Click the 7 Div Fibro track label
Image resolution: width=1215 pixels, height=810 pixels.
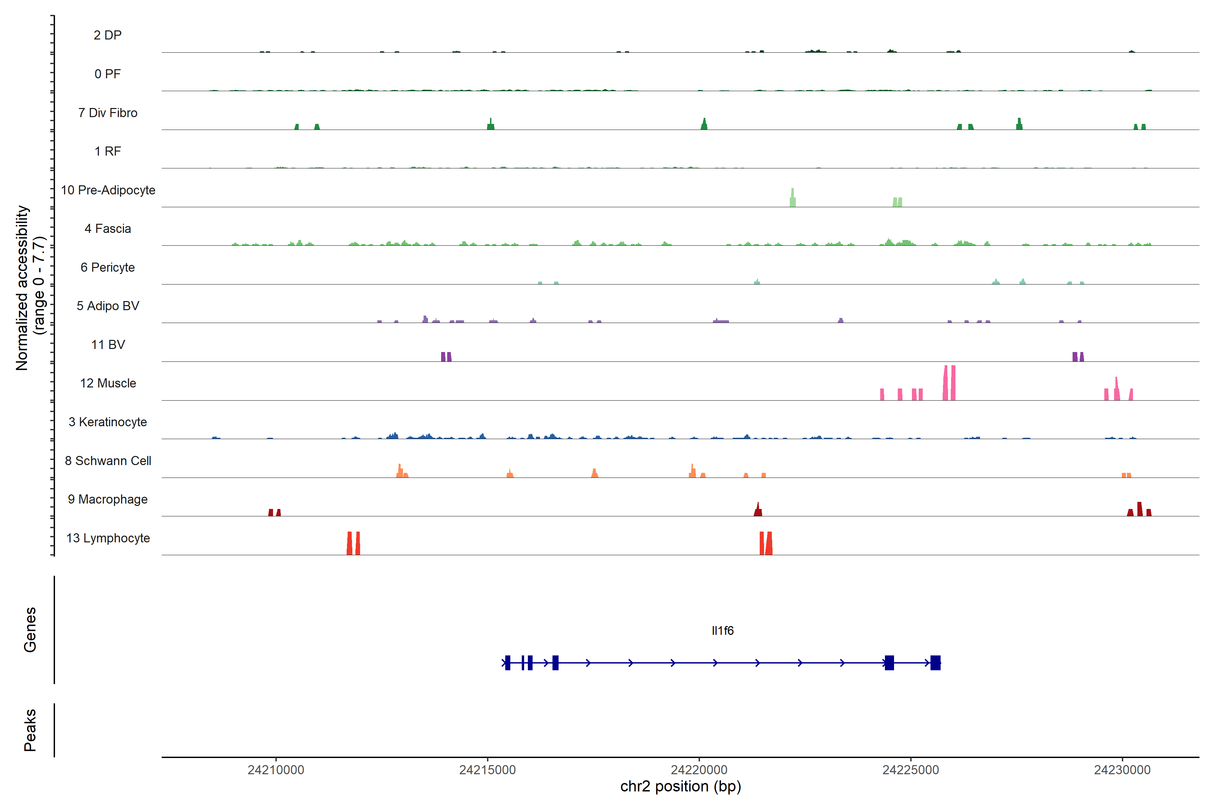pos(108,113)
